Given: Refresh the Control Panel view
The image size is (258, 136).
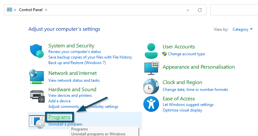Looking at the screenshot, I should tap(200, 10).
